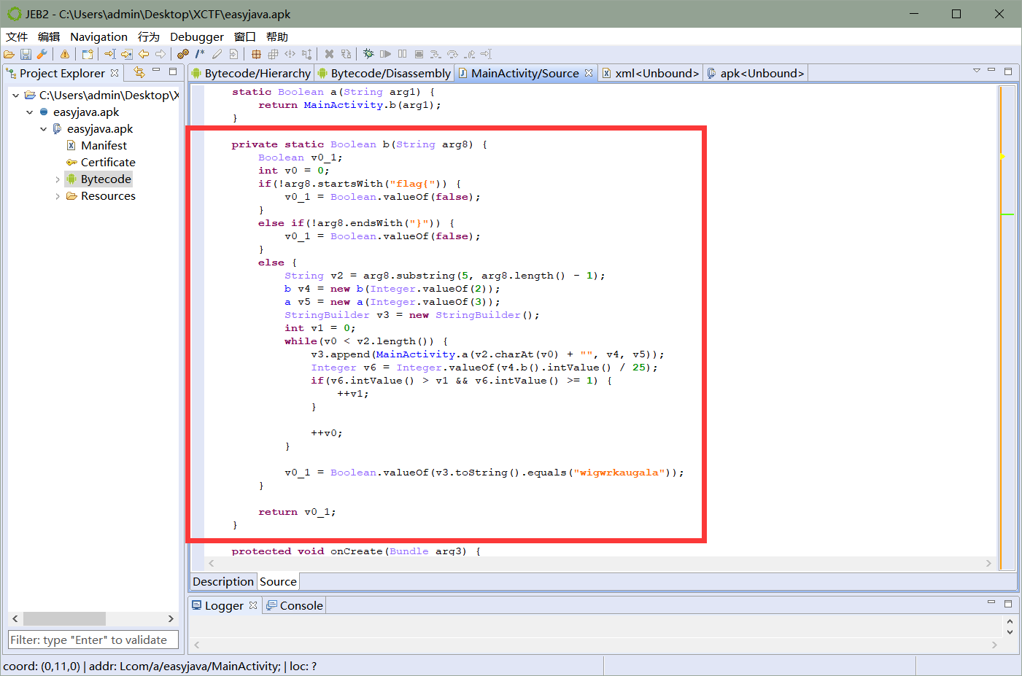Switch to the Bytecode/Disassembly tab
This screenshot has width=1022, height=676.
pyautogui.click(x=384, y=73)
